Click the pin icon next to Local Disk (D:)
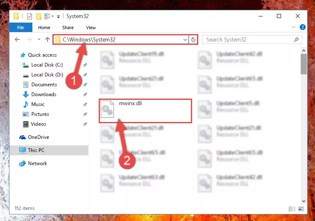This screenshot has width=315, height=221. (85, 75)
